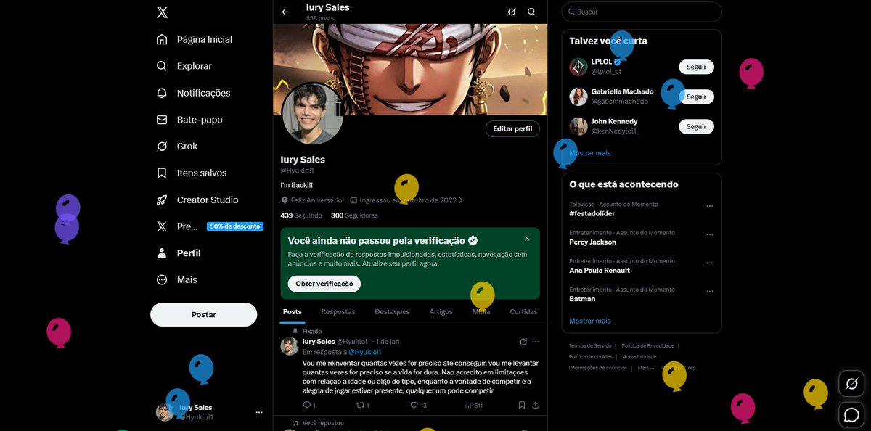
Task: Follow Gabriella Machado
Action: pos(696,97)
